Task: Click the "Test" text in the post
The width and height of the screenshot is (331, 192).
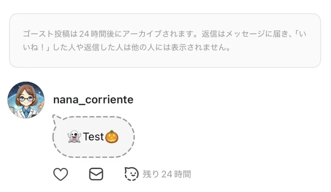Action: click(x=93, y=137)
